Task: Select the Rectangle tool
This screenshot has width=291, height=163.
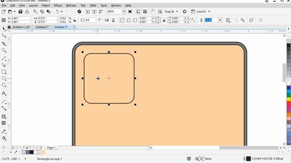Action: pos(4,72)
